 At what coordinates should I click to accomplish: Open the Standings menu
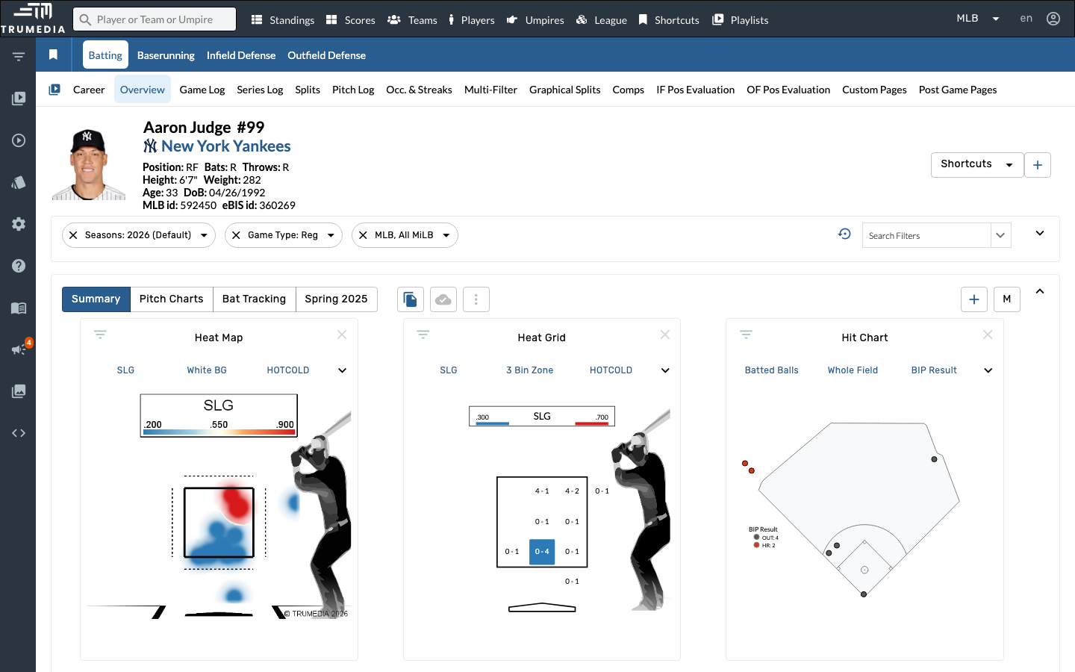(283, 20)
